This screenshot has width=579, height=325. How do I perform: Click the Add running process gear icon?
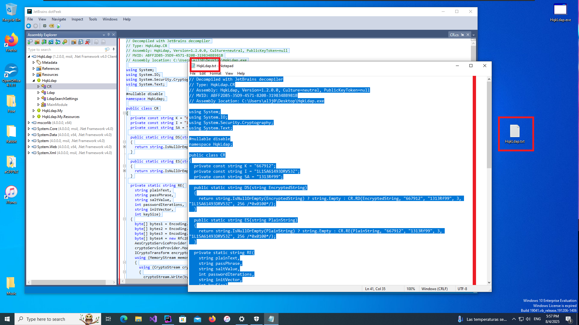[65, 42]
